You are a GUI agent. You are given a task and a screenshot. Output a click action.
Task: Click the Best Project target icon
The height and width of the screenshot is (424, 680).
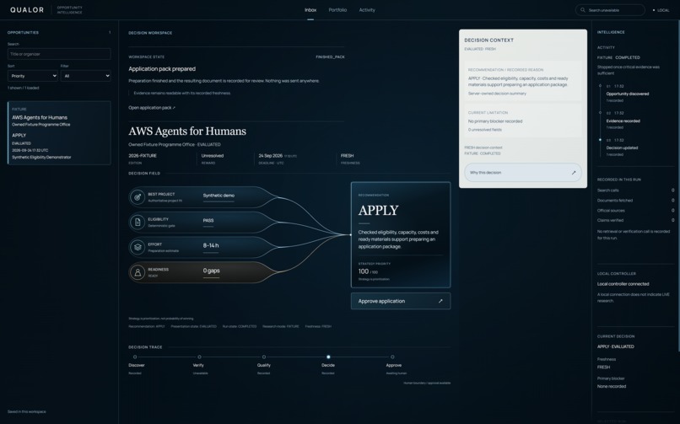[x=138, y=197]
